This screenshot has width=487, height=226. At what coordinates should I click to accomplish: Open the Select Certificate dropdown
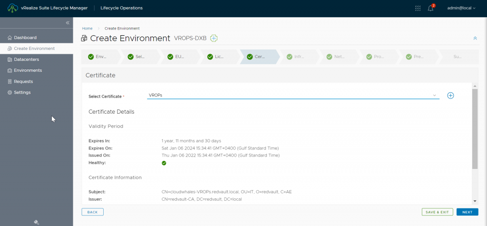click(293, 96)
